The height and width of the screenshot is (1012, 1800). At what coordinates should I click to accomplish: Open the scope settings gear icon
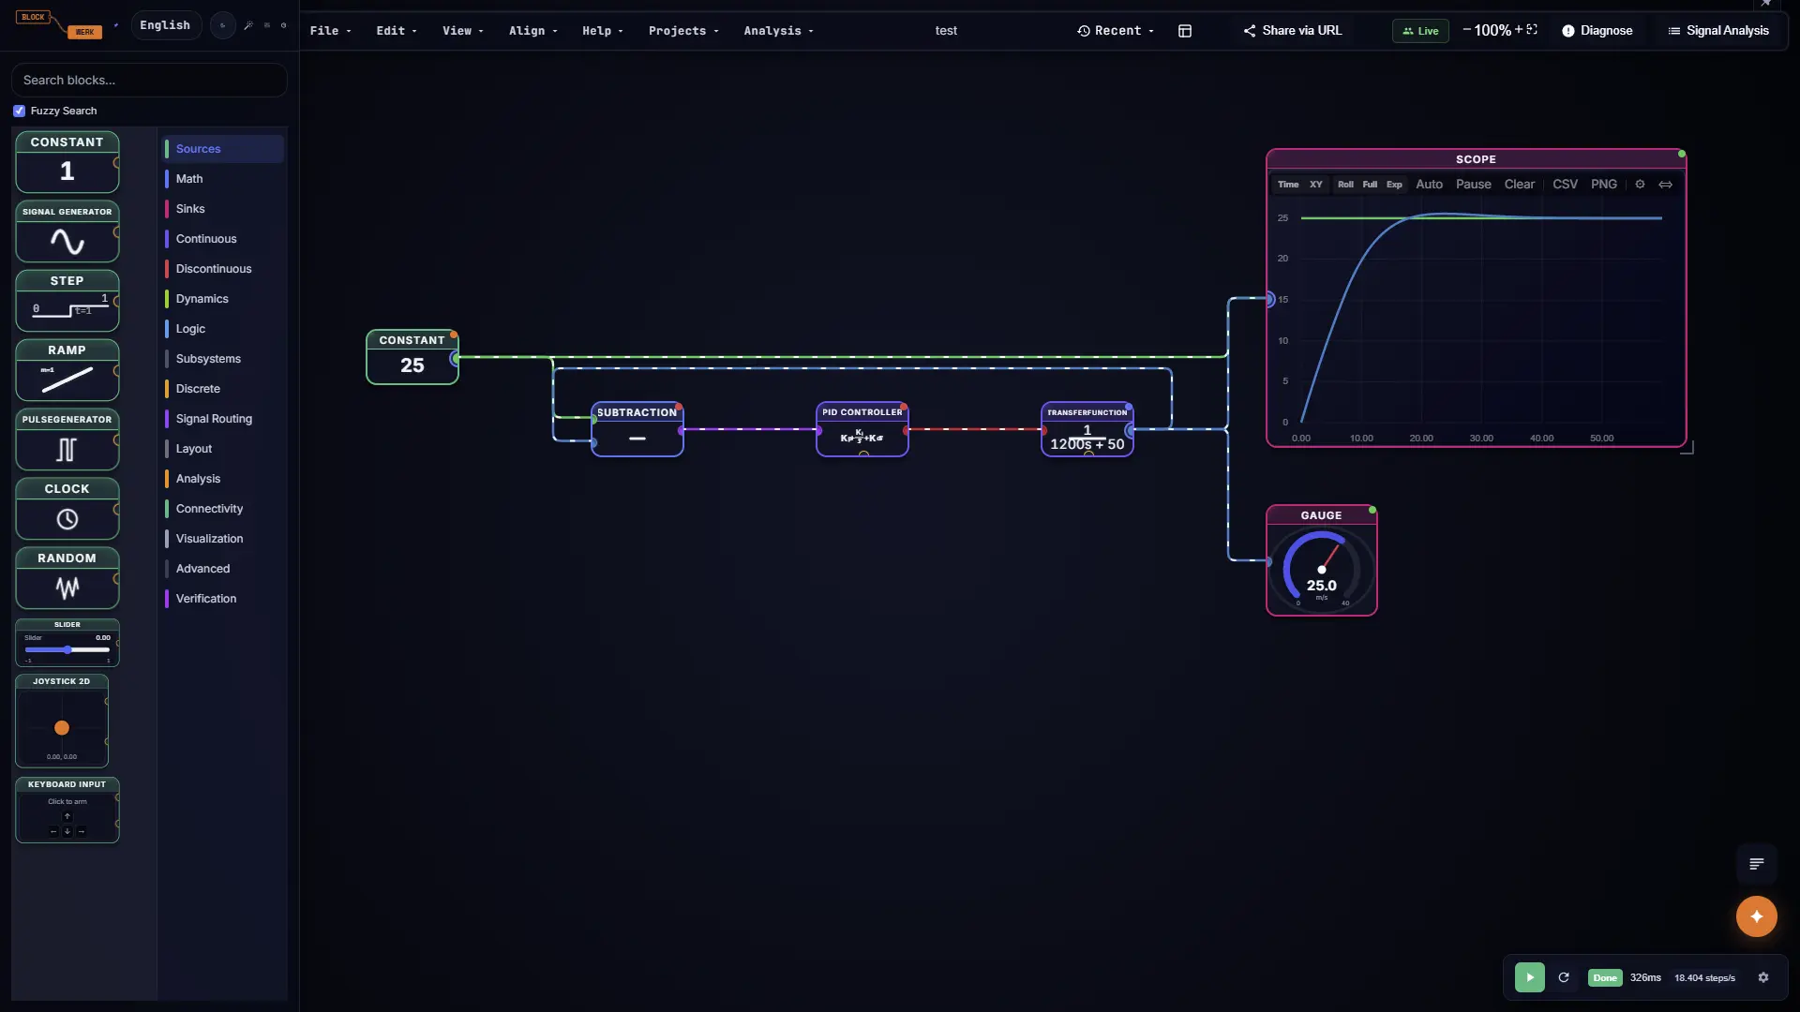click(x=1640, y=185)
